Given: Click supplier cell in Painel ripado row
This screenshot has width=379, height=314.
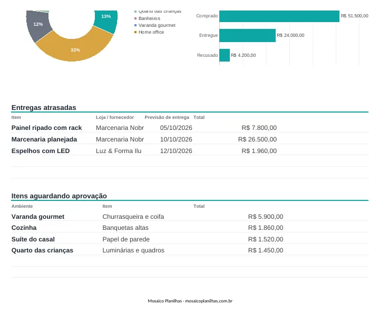Looking at the screenshot, I should point(120,128).
